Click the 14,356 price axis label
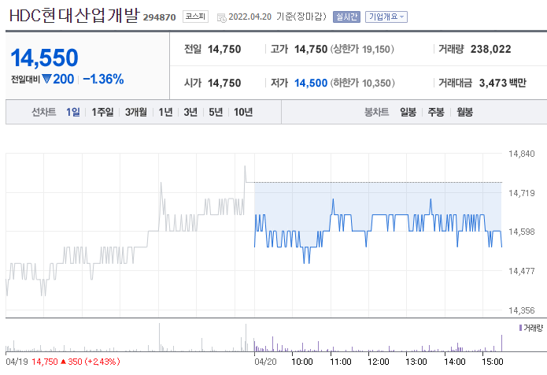The width and height of the screenshot is (547, 375). point(522,310)
